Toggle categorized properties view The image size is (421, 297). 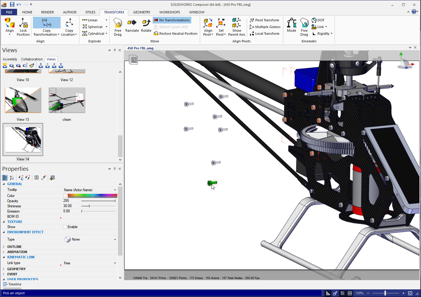5,177
